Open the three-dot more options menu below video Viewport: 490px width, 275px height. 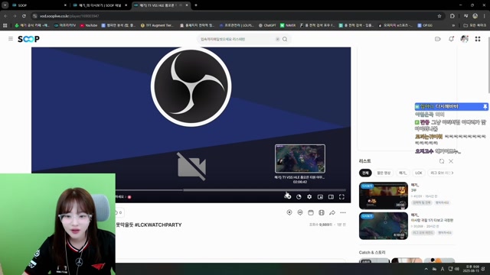(x=343, y=212)
